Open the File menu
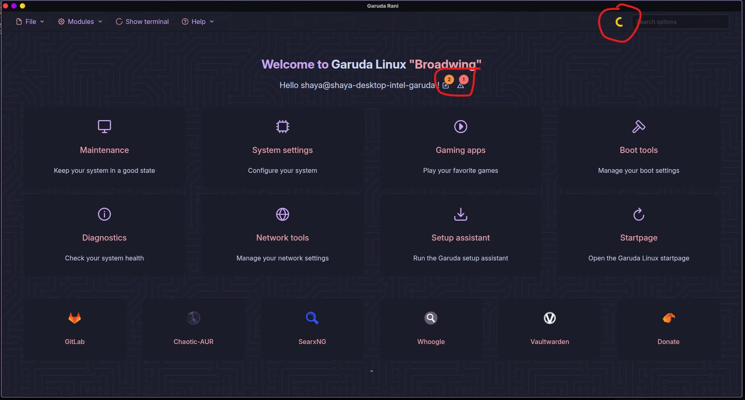This screenshot has height=400, width=745. 30,22
